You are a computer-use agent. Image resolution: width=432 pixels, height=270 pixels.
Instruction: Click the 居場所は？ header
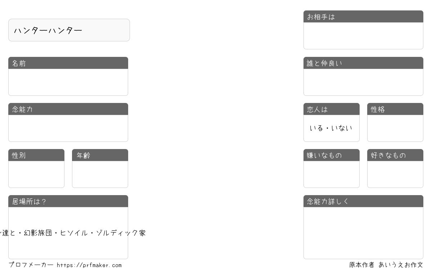click(x=68, y=201)
